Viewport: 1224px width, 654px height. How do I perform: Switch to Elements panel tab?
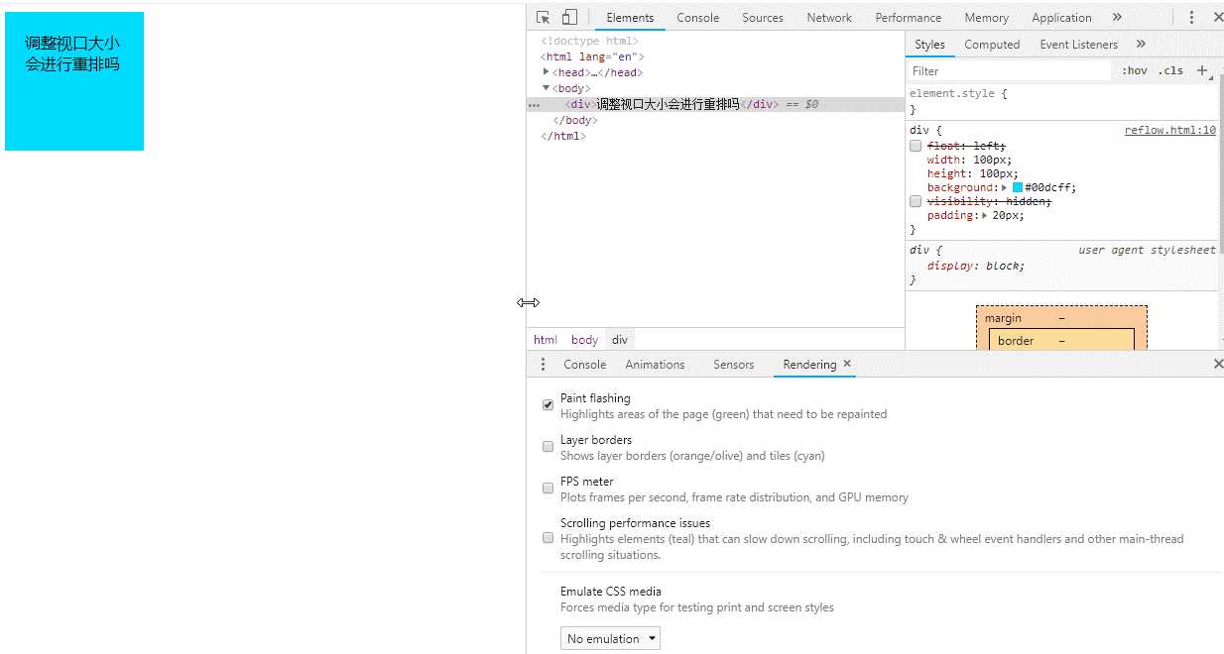[x=630, y=18]
